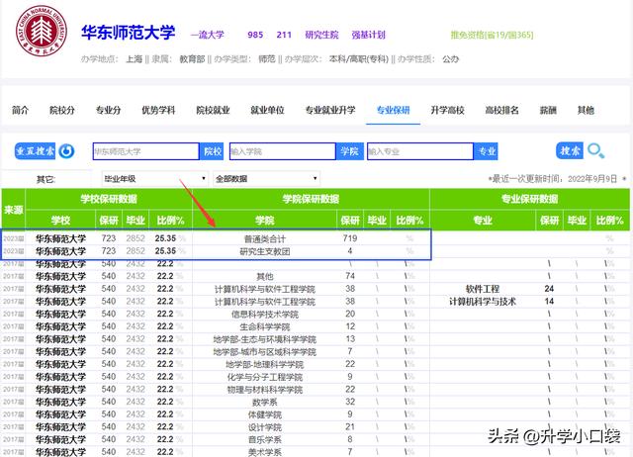Viewport: 633px width, 457px height.
Task: Click the 推免资格 ranking link
Action: click(x=492, y=35)
